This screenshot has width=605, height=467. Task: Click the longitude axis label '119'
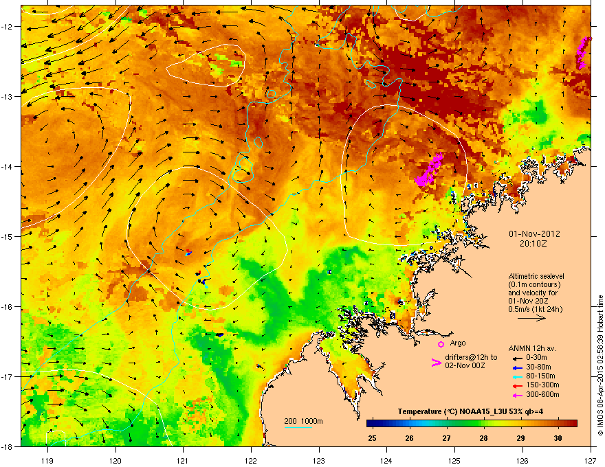pyautogui.click(x=47, y=460)
